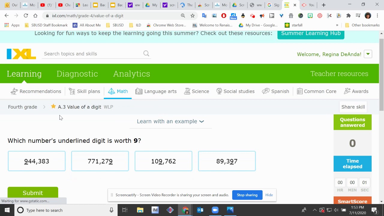
Task: Choose answer 771,279
Action: (100, 161)
